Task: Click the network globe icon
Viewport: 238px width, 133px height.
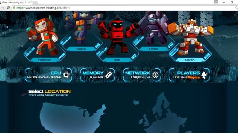Action: [155, 75]
